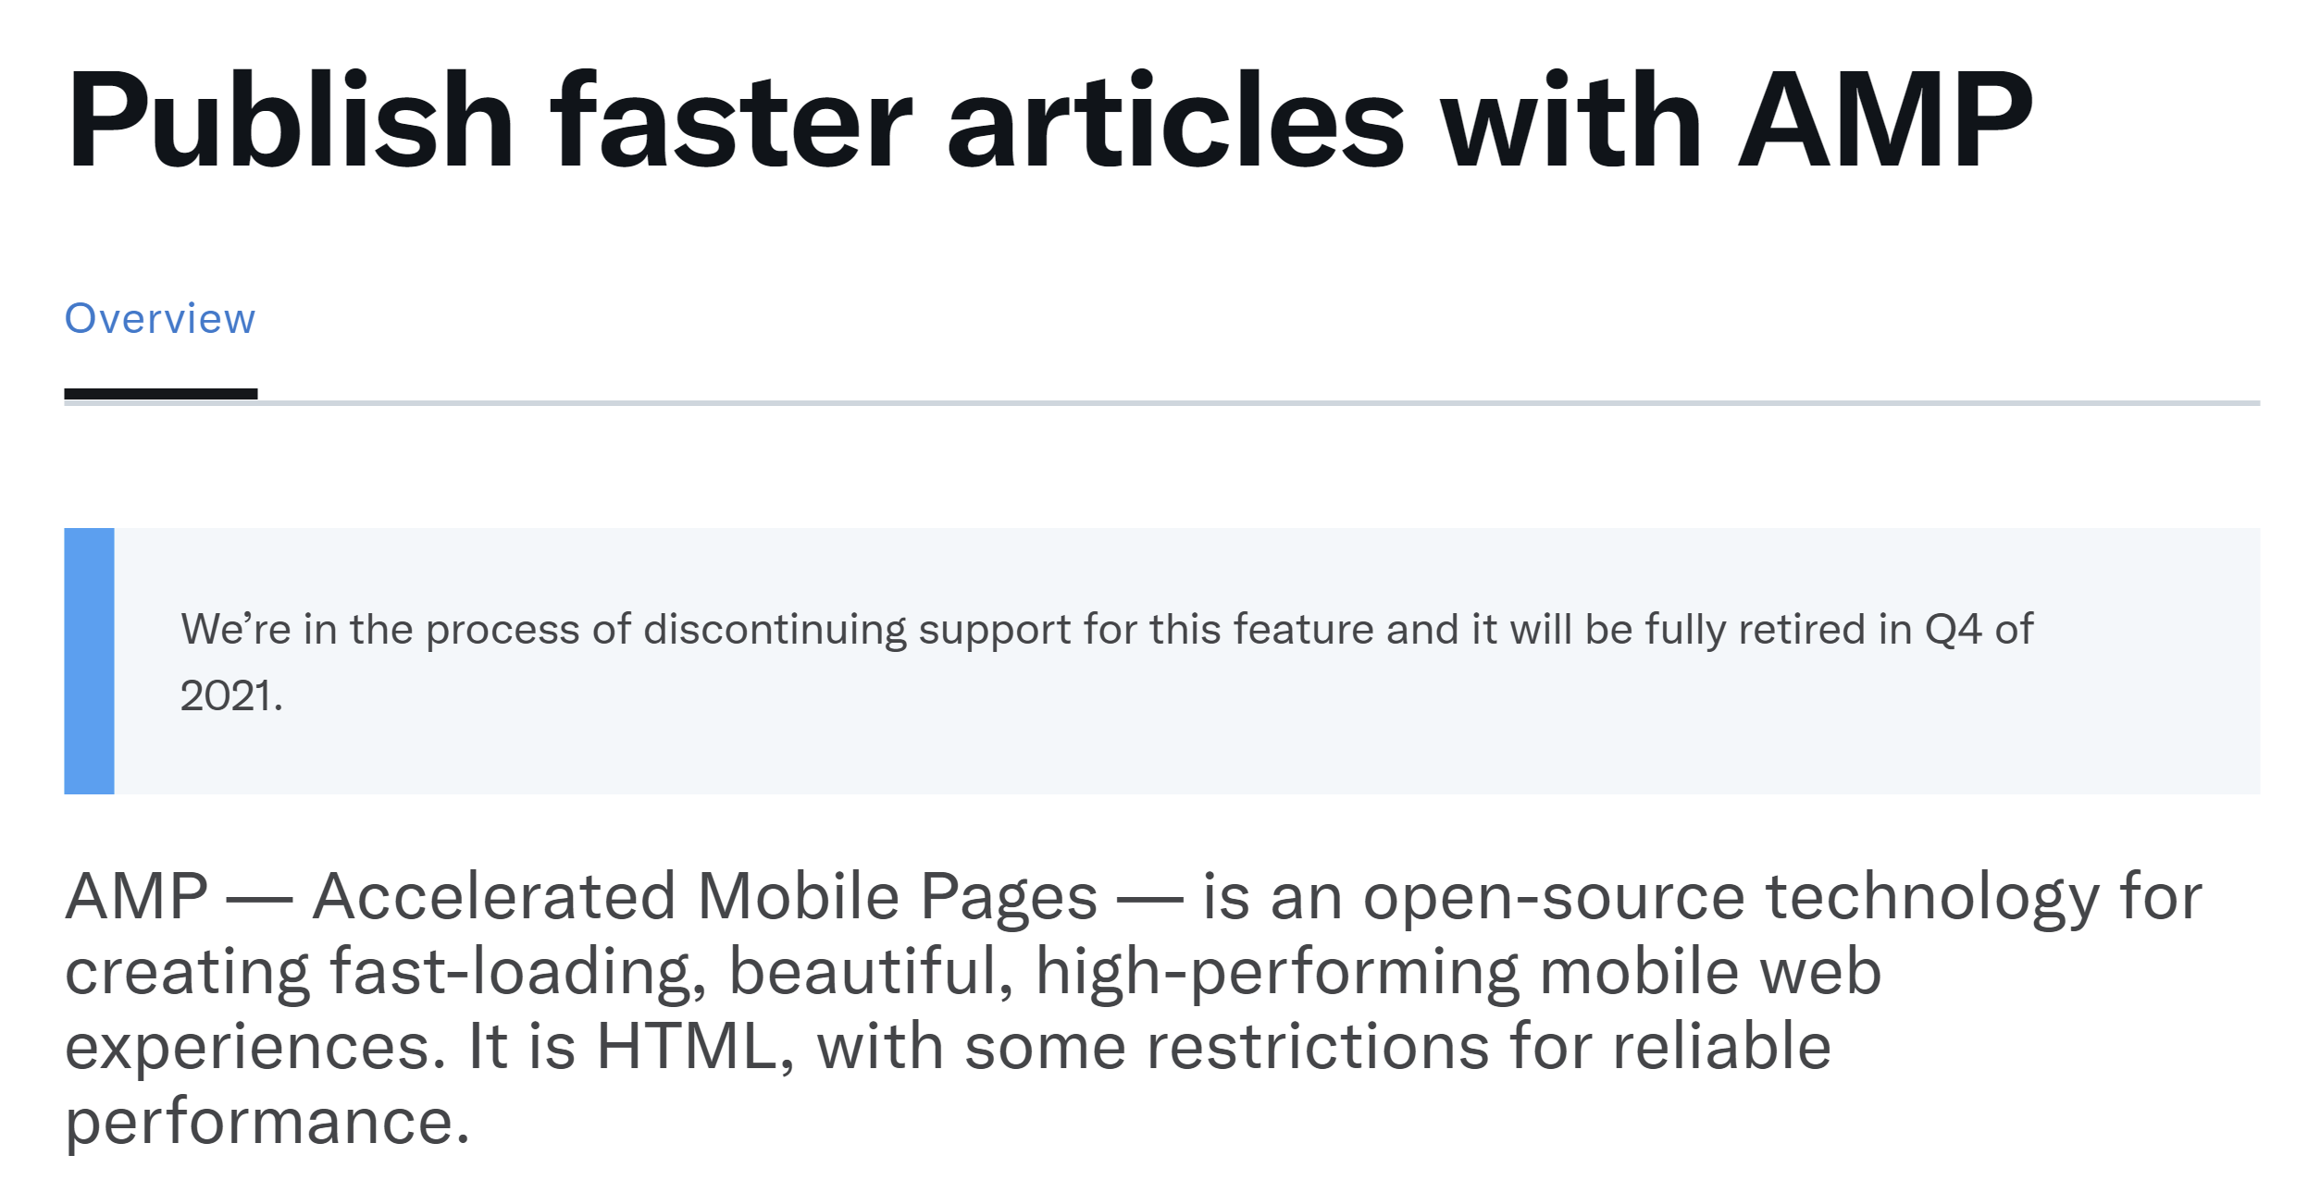This screenshot has width=2308, height=1180.
Task: Click the gray divider line right of Overview
Action: (x=1259, y=403)
